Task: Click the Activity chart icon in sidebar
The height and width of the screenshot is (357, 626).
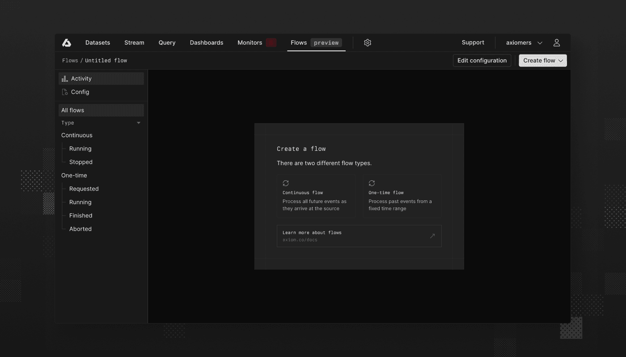Action: [64, 78]
